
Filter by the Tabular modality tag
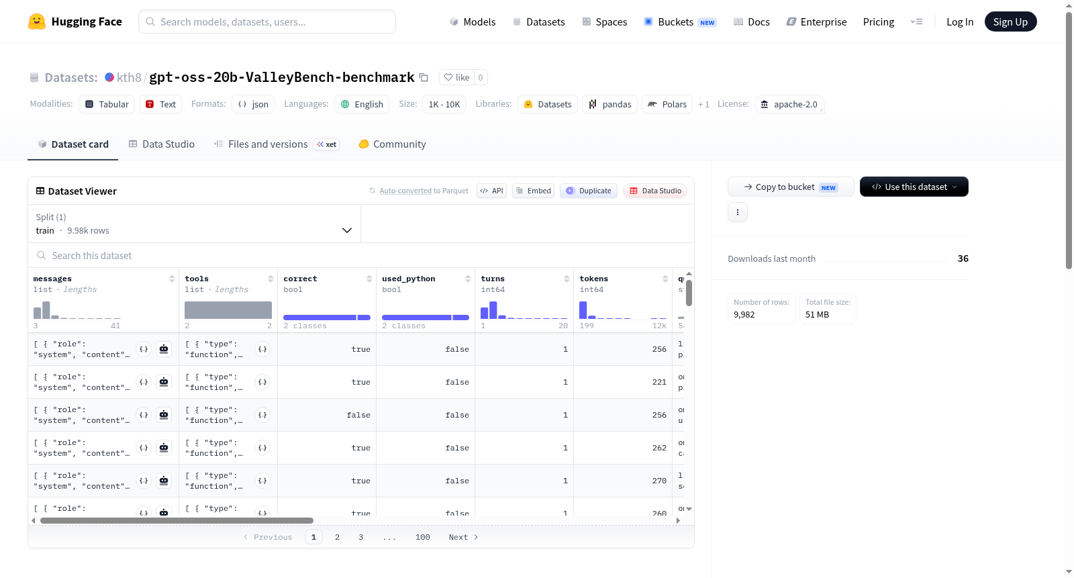click(x=107, y=104)
